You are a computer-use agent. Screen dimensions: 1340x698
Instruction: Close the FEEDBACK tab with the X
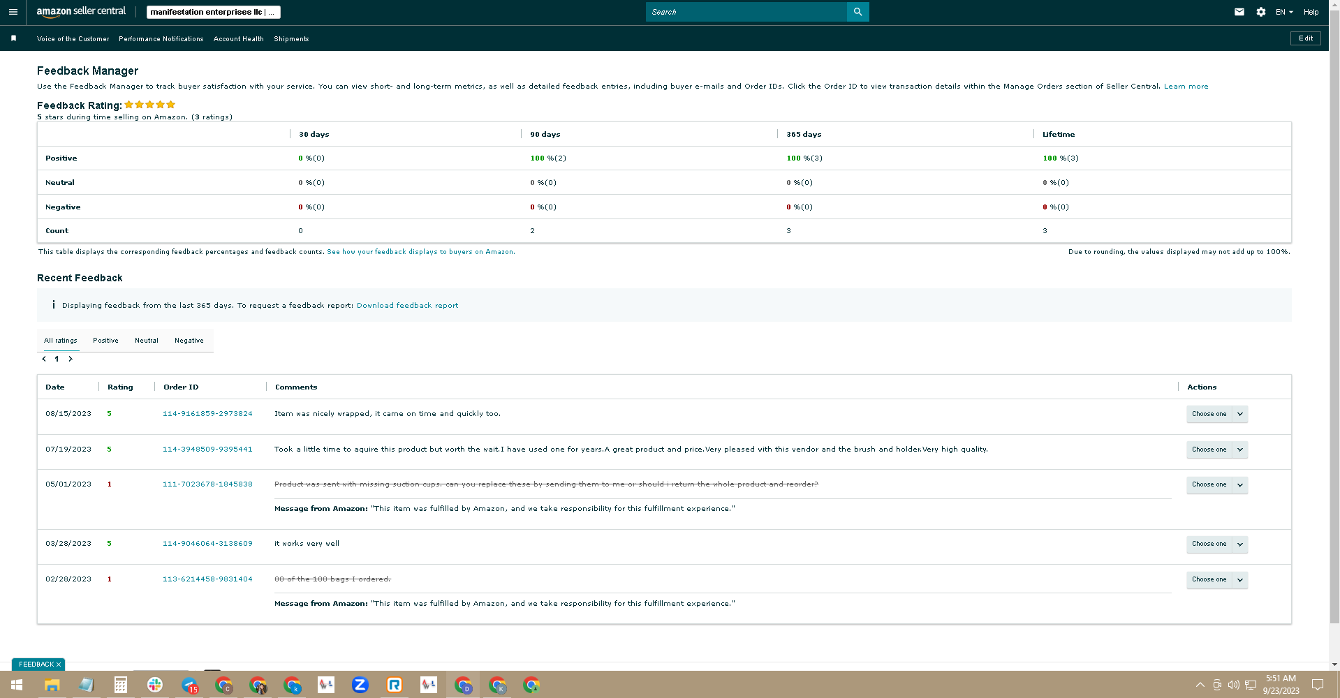coord(59,664)
